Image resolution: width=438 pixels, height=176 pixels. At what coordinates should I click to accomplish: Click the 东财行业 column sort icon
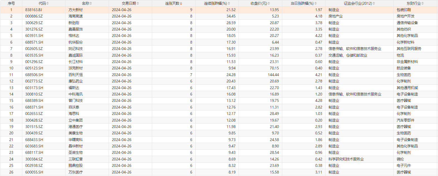coord(423,4)
